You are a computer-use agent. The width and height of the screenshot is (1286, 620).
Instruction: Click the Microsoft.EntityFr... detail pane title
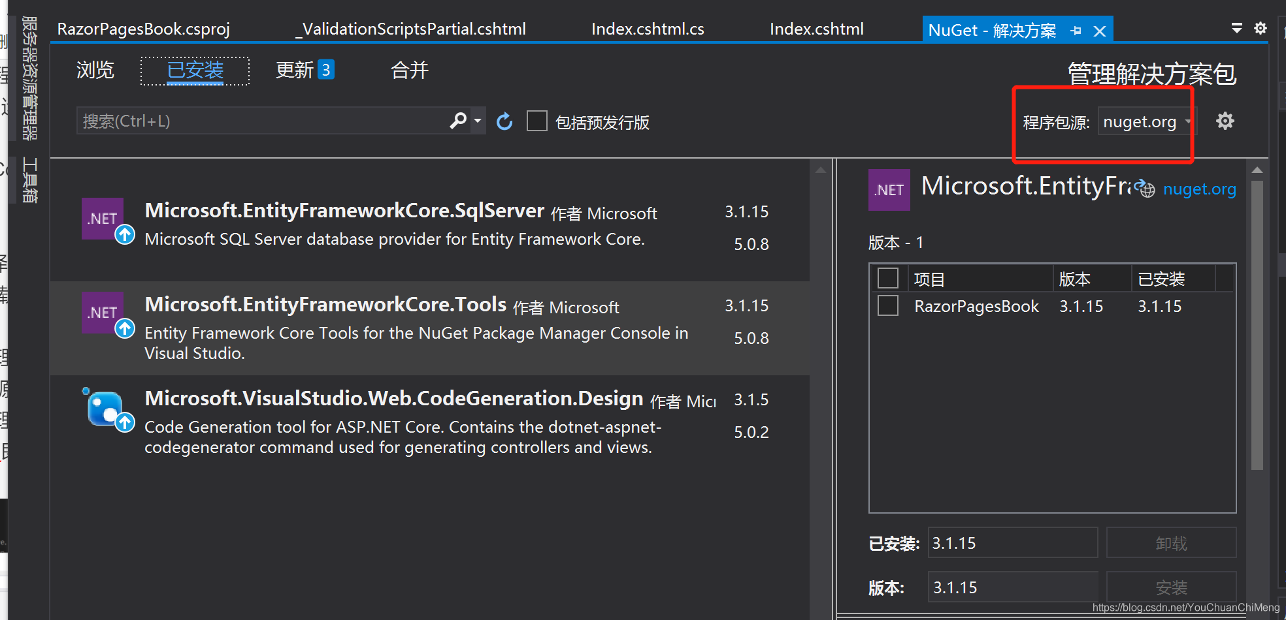(x=1025, y=186)
